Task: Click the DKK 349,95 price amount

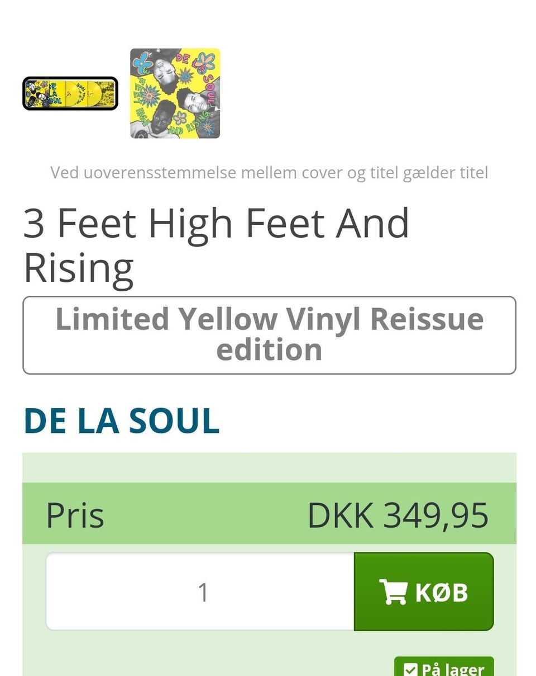Action: [x=398, y=516]
